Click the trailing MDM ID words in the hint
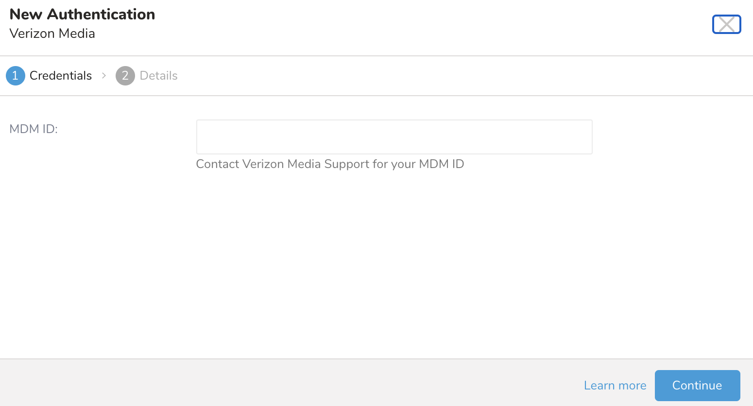The image size is (753, 406). (x=441, y=164)
